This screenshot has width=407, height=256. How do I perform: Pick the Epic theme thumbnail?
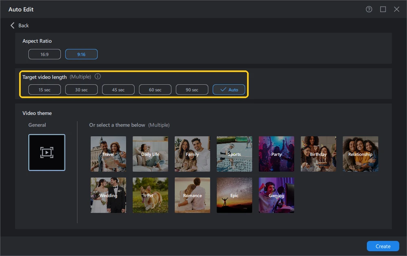click(x=234, y=195)
